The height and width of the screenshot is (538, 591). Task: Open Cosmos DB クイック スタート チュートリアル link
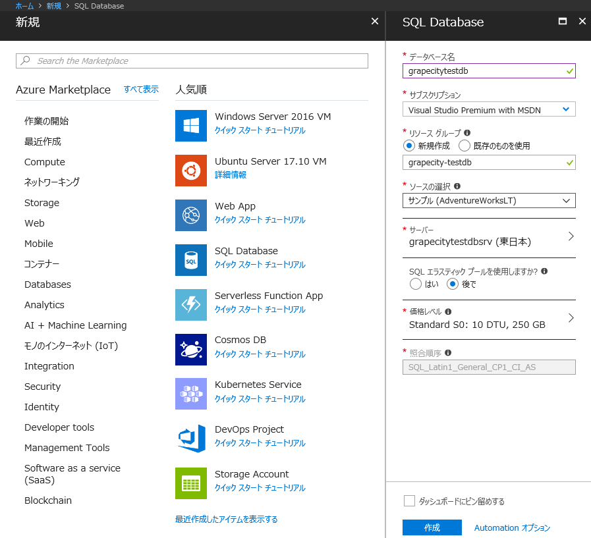pos(260,354)
